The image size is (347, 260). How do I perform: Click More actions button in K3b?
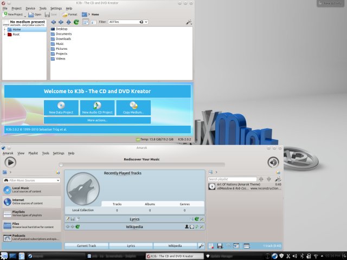(98, 120)
